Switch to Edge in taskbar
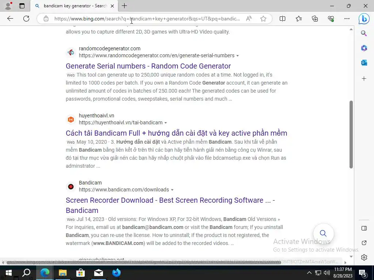Image resolution: width=374 pixels, height=280 pixels. (45, 273)
